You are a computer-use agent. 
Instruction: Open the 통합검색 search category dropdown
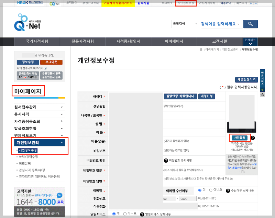point(185,24)
